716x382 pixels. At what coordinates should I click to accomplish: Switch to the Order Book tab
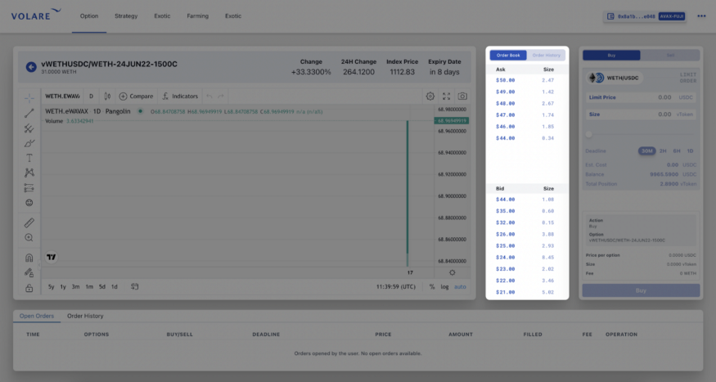[508, 56]
